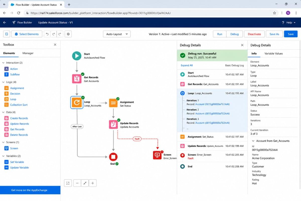
Task: Toggle the toolbox panel icon
Action: [x=7, y=34]
